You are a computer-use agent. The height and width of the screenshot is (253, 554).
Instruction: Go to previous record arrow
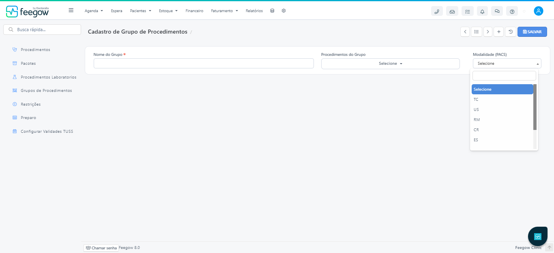tap(465, 32)
